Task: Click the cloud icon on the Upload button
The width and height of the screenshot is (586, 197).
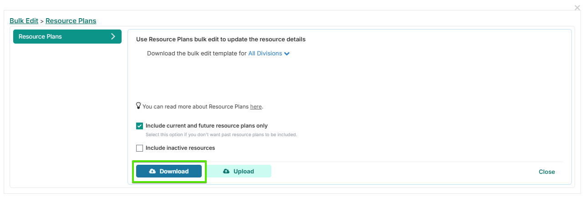Action: coord(226,171)
